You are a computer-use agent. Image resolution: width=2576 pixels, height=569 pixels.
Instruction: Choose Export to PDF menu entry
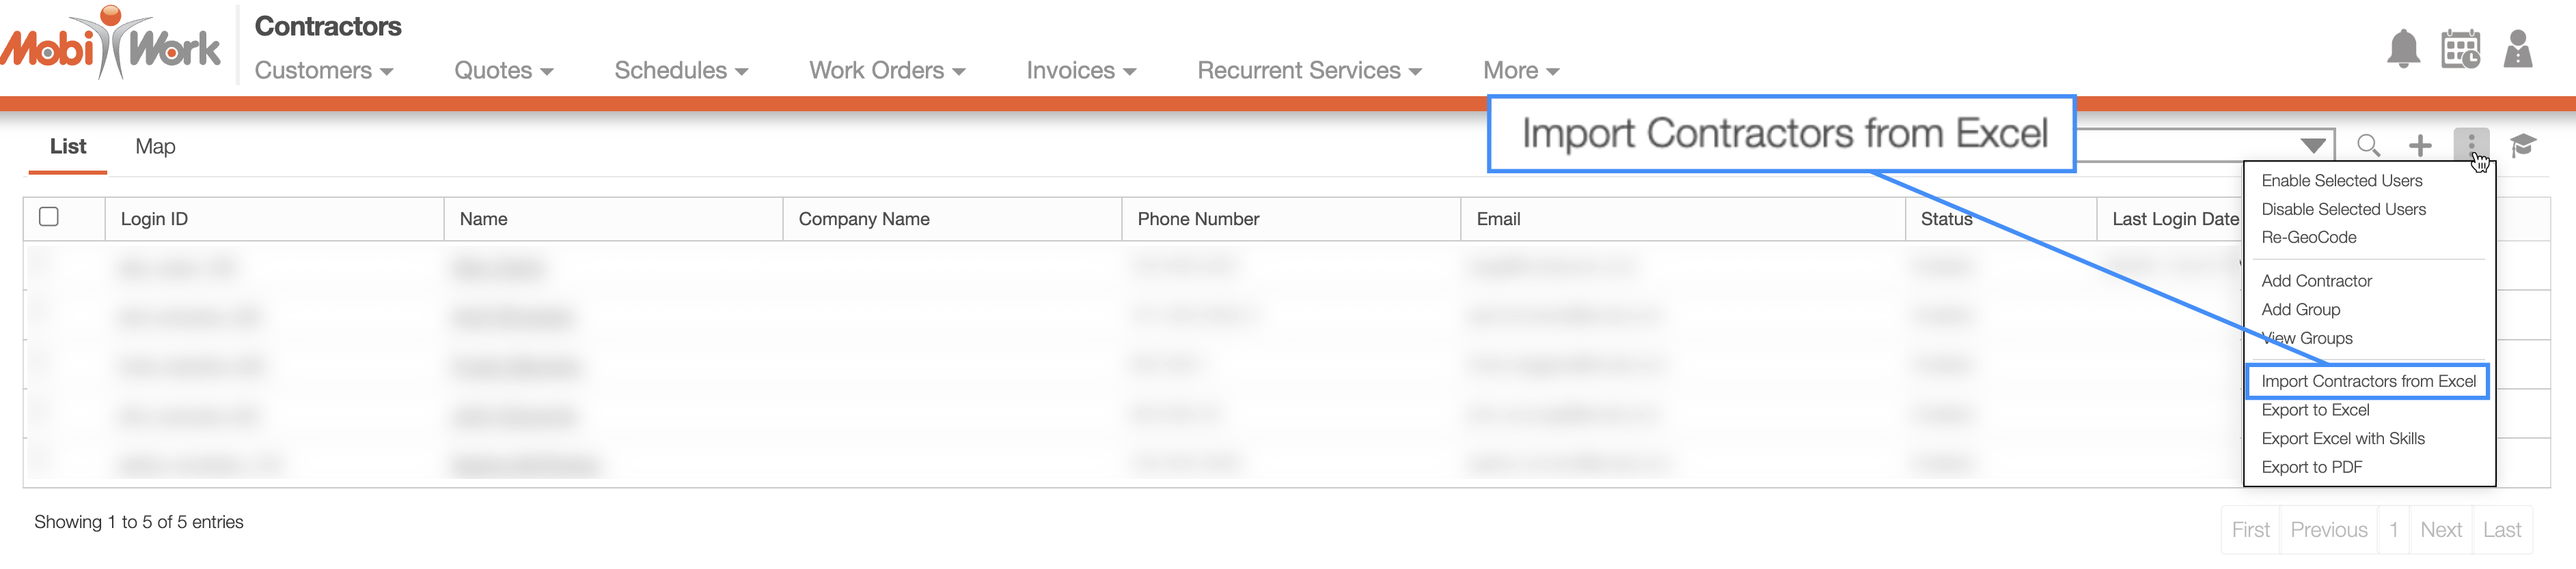tap(2311, 467)
